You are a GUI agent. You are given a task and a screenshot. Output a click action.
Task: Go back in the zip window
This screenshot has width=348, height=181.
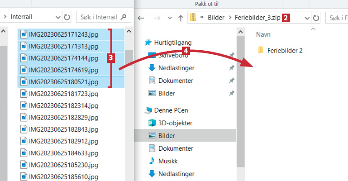click(141, 18)
